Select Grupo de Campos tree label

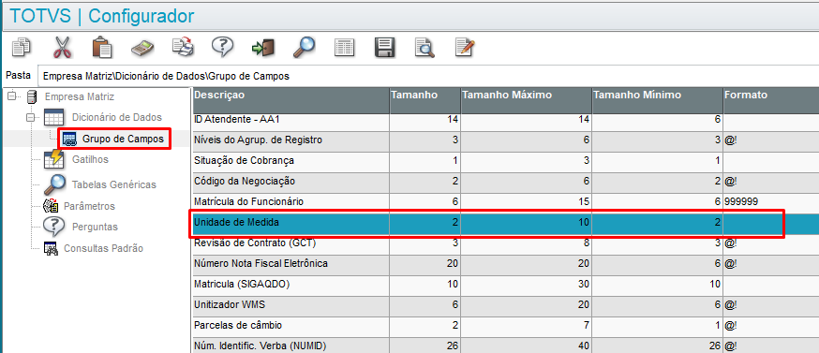coord(124,139)
